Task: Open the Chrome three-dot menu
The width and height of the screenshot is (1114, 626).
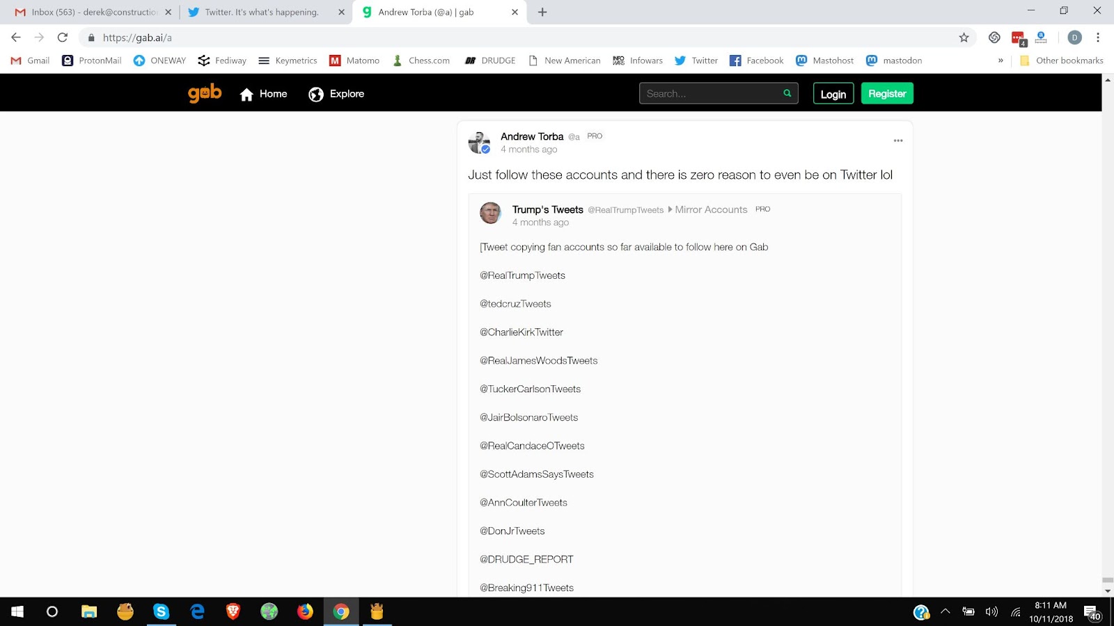Action: [x=1098, y=38]
